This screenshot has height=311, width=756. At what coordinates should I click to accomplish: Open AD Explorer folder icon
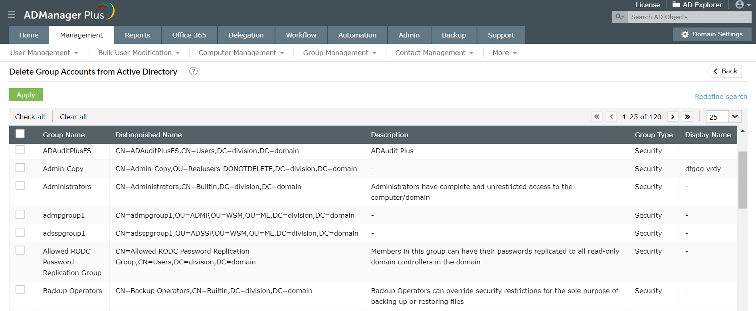click(x=676, y=5)
